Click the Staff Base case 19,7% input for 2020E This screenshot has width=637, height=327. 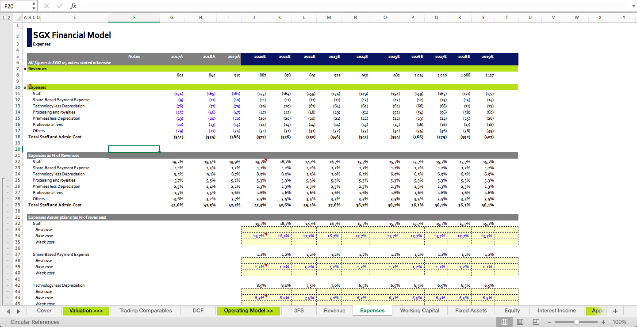coord(259,236)
